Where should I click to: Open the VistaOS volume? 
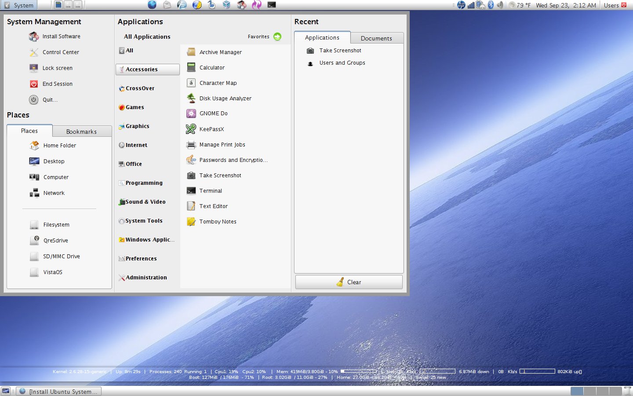[46, 272]
